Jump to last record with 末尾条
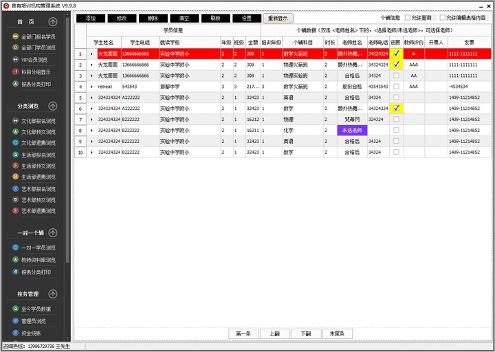Screen dimensions: 495x352 [337, 333]
